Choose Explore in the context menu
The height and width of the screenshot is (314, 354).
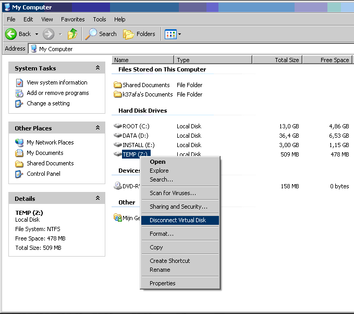[180, 171]
